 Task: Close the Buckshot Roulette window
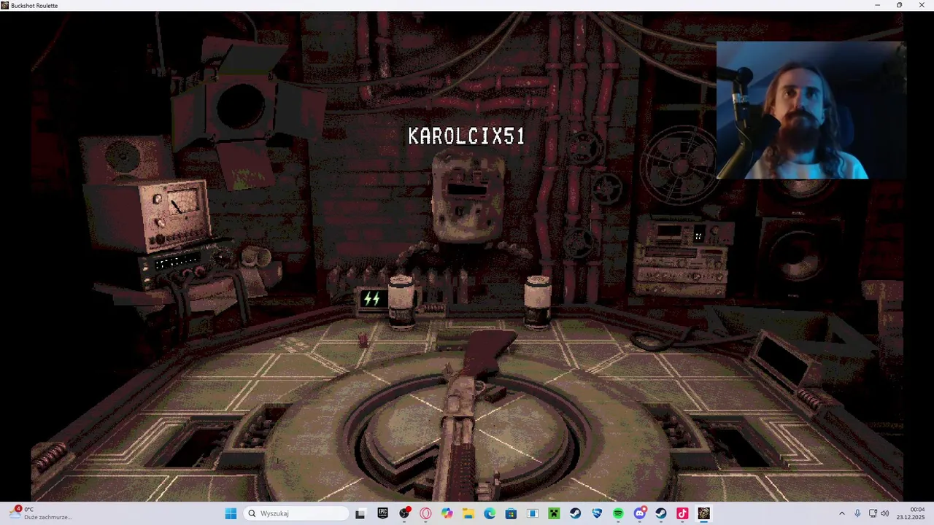[922, 5]
